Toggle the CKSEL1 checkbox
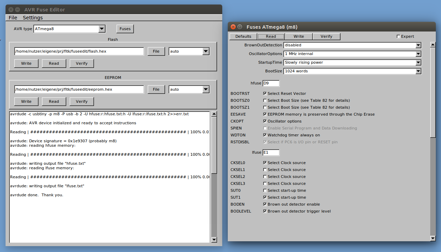Screen dimensions: 441x252 265,170
